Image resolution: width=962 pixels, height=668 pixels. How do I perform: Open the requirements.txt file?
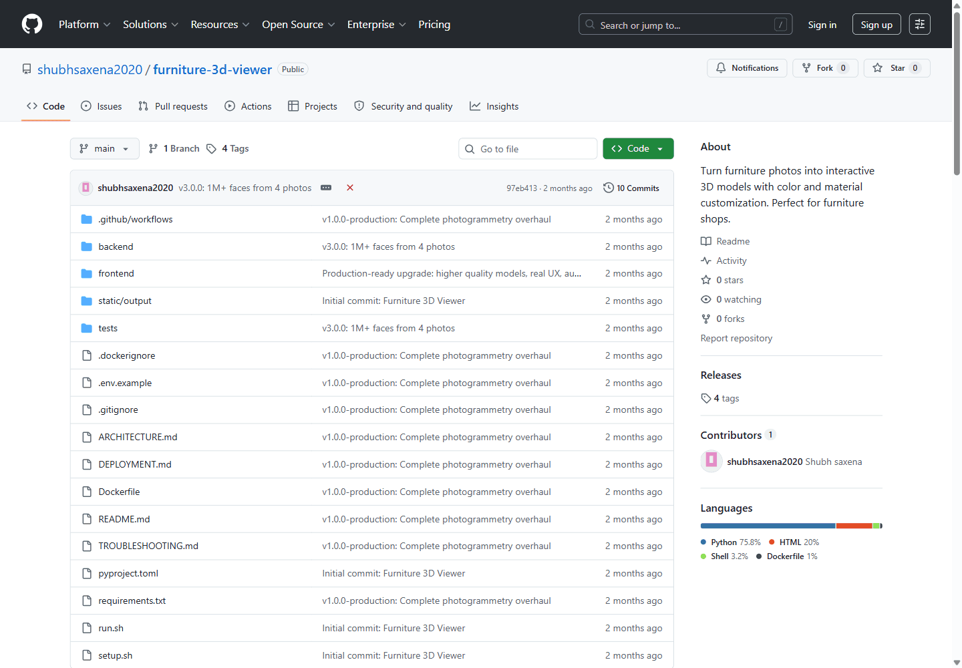[x=132, y=601]
